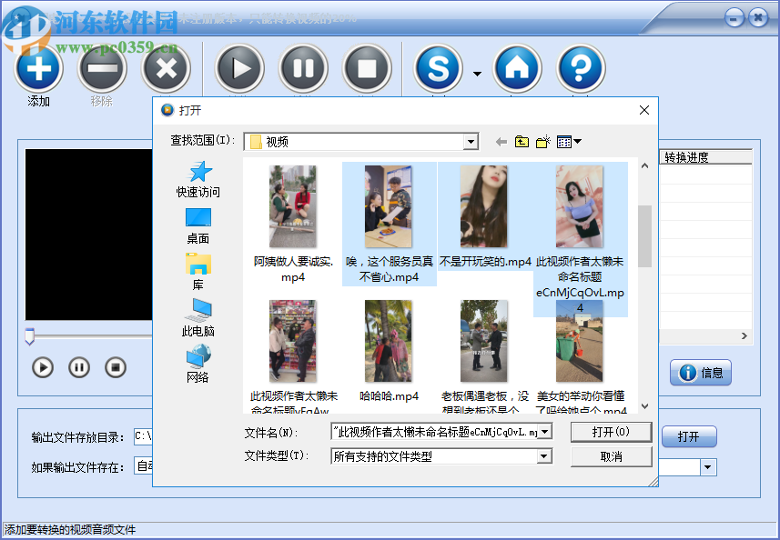The width and height of the screenshot is (780, 540).
Task: Select the 不是开玩笑的.mp4 video thumbnail
Action: click(x=483, y=205)
